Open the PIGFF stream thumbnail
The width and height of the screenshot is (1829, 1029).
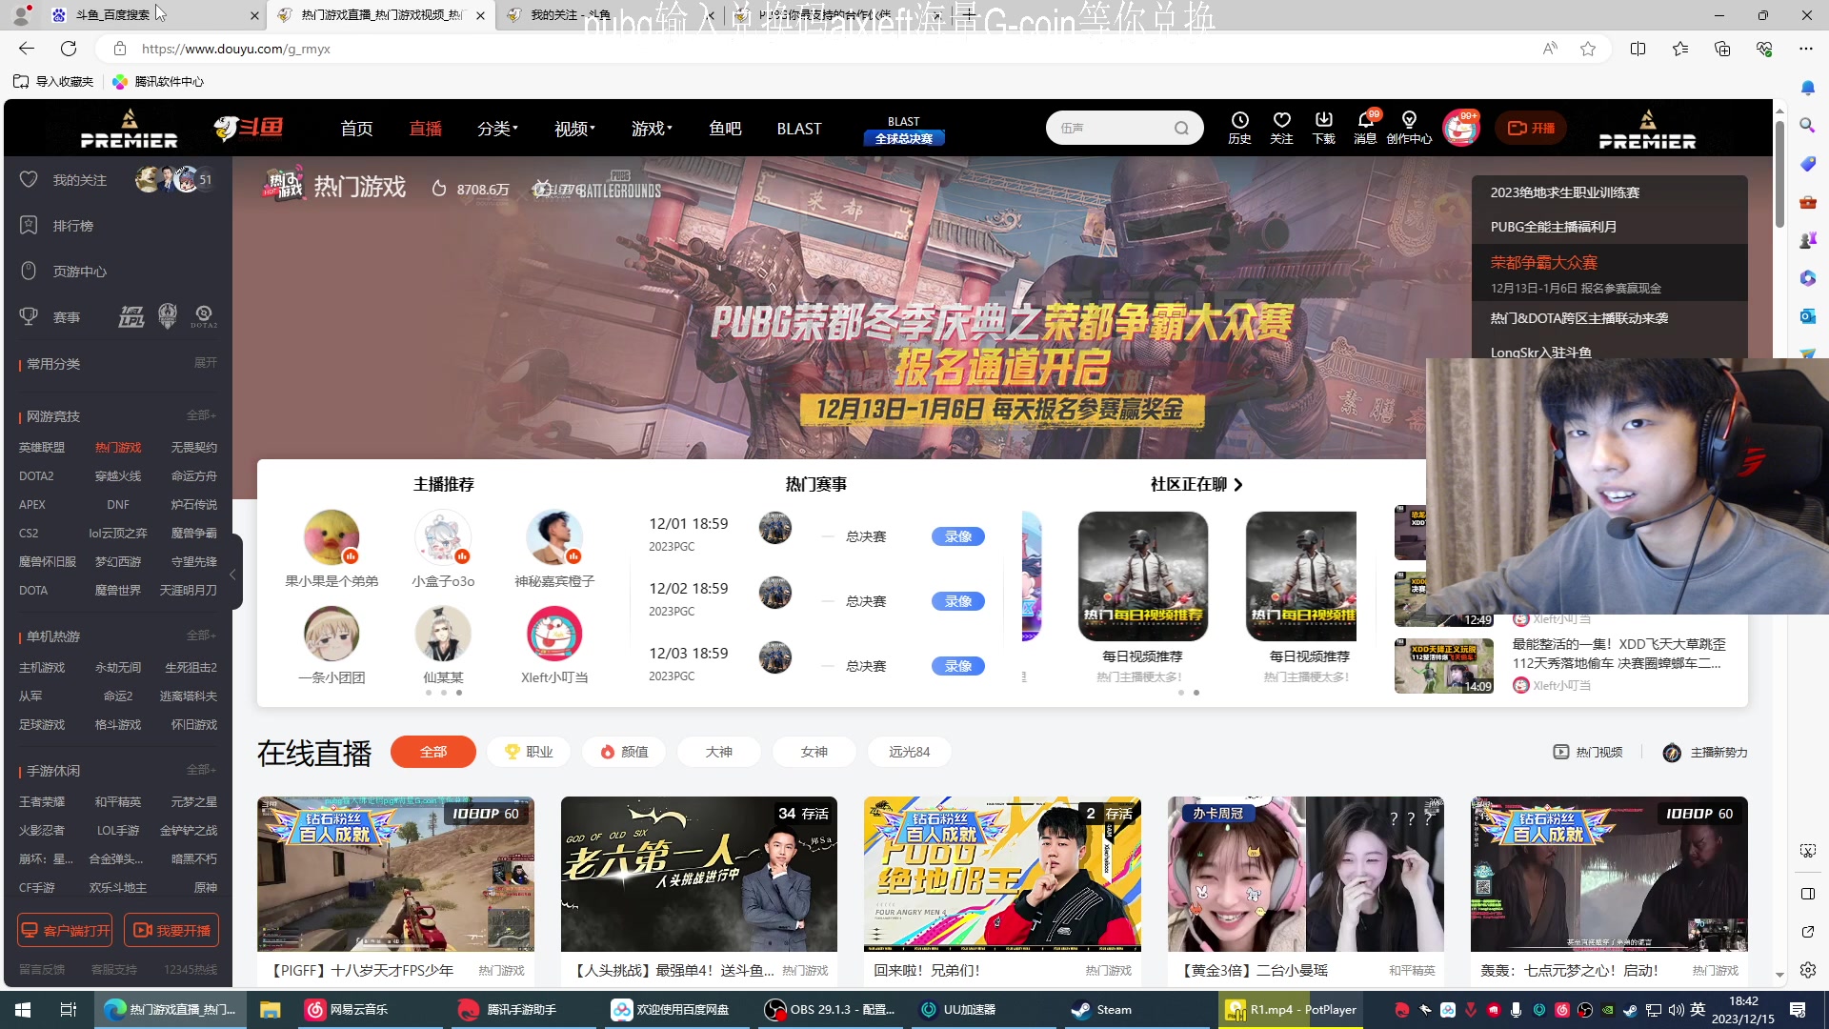point(395,874)
